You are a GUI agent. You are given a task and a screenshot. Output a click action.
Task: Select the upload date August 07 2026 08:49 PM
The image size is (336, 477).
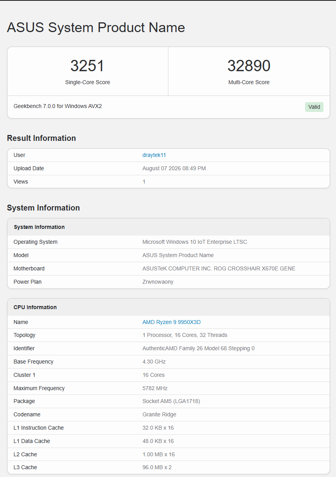pyautogui.click(x=174, y=168)
